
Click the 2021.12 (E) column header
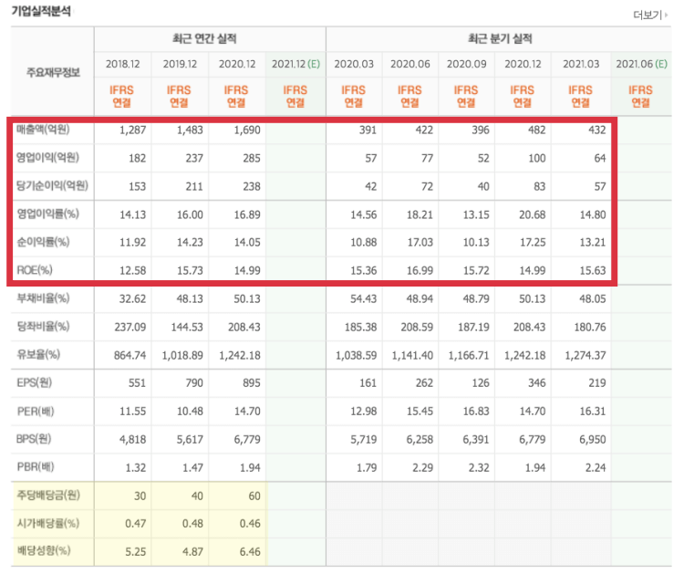pyautogui.click(x=295, y=64)
